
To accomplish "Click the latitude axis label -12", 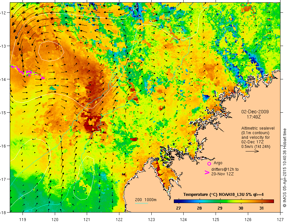I will pyautogui.click(x=4, y=13).
